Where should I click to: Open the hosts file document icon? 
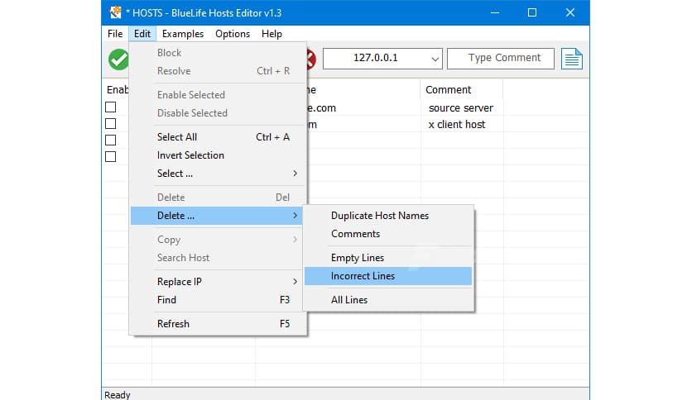tap(572, 59)
